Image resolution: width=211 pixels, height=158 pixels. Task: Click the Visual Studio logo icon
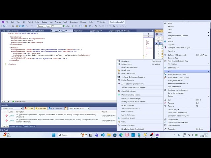3,22
